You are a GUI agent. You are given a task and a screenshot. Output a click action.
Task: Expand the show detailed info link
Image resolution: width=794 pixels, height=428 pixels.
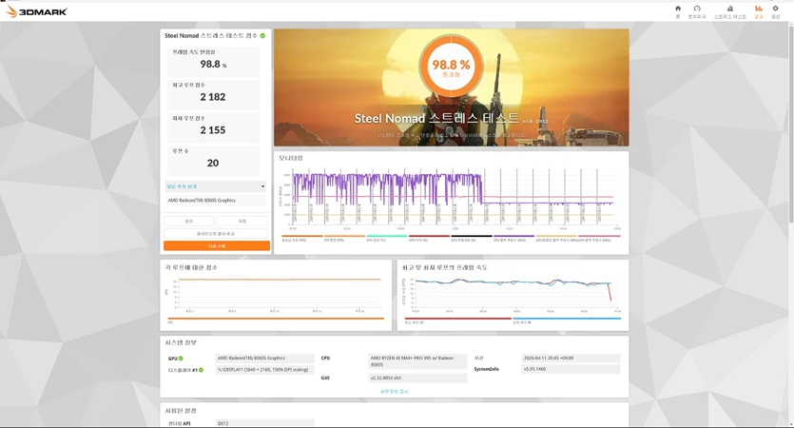point(394,392)
